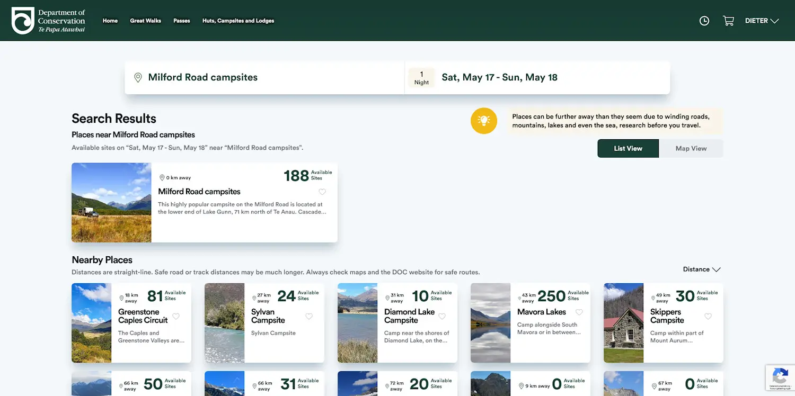Go to Great Walks menu
Viewport: 795px width, 396px height.
[x=145, y=21]
